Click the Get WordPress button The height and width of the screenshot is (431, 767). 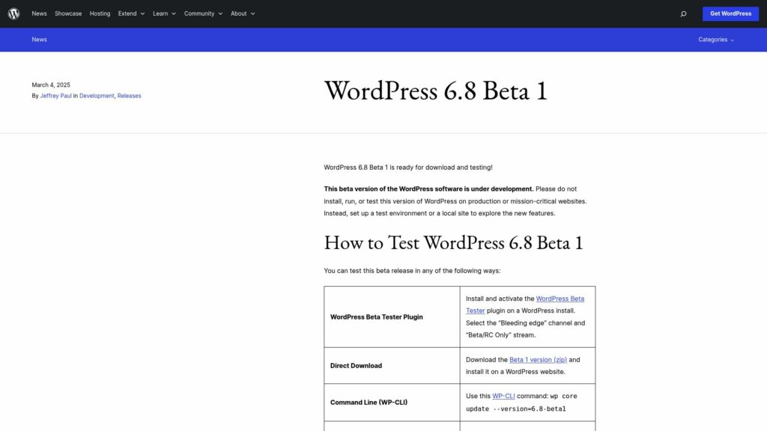pos(730,13)
